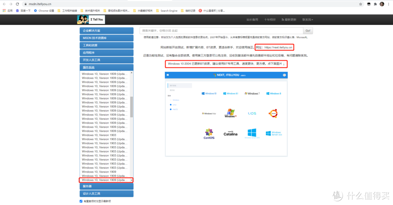The image size is (393, 205).
Task: Expand the 设计人员工具 category
Action: pyautogui.click(x=107, y=193)
